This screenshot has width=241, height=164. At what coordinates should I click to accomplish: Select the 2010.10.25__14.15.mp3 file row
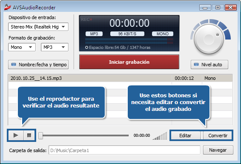coord(120,78)
